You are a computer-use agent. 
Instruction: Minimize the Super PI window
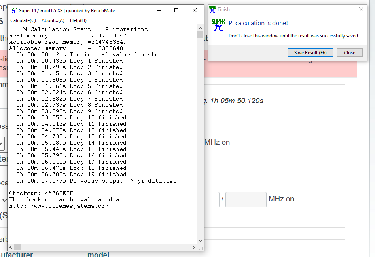click(x=159, y=10)
